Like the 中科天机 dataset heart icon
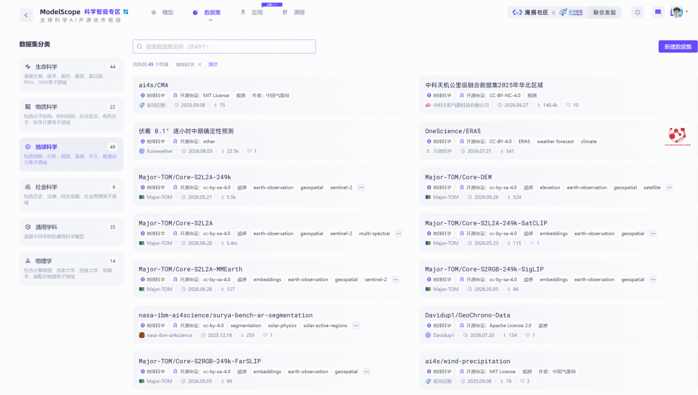 tap(568, 105)
